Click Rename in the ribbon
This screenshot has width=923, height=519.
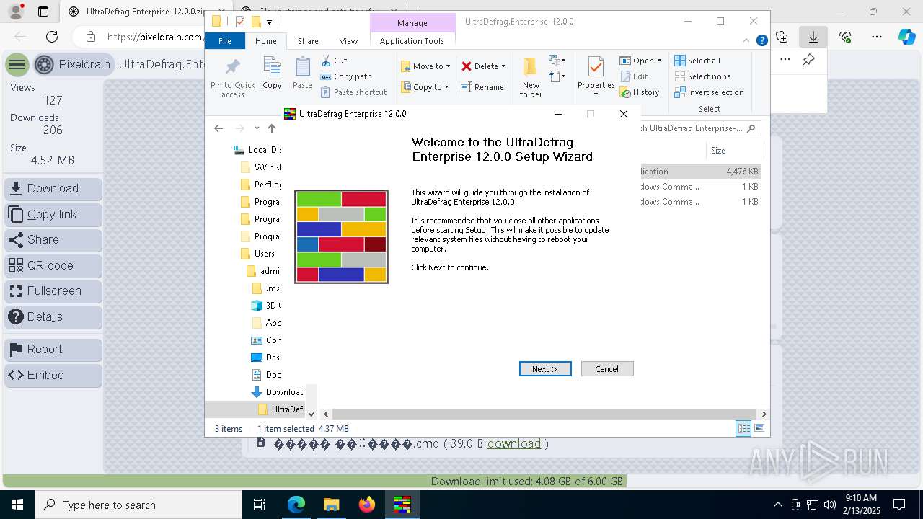tap(482, 87)
